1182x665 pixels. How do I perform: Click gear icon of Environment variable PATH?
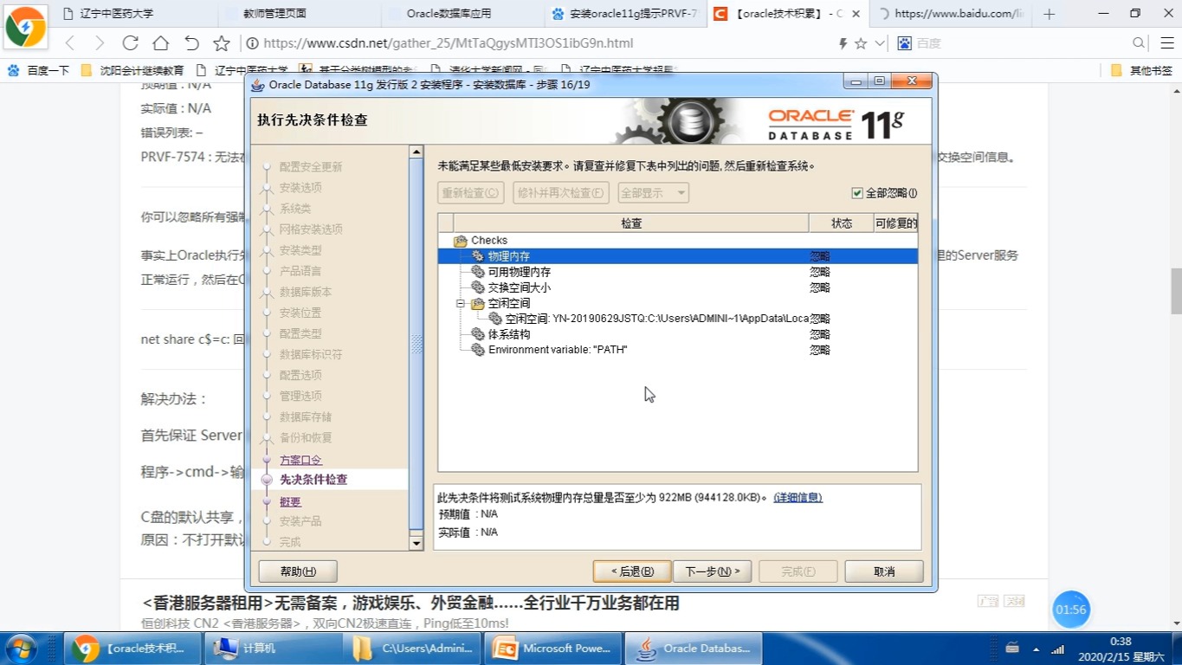477,350
